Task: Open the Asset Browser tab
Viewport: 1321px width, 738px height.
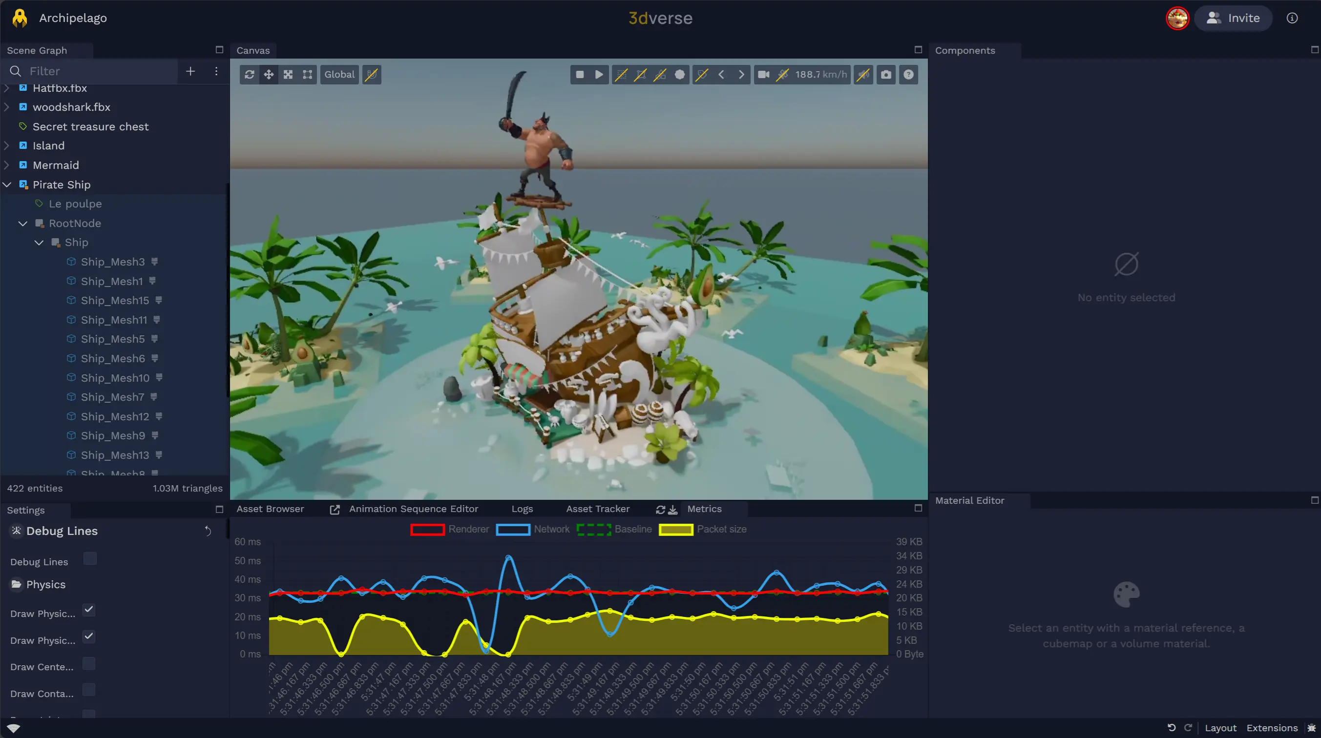Action: point(270,509)
